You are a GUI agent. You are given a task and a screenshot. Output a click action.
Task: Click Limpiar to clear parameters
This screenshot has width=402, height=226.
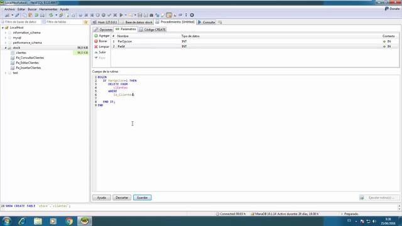(102, 46)
